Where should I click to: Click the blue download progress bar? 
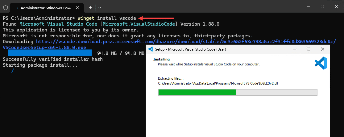click(x=50, y=53)
